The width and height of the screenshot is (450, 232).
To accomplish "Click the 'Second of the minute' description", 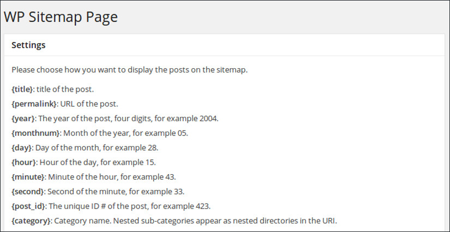I will (89, 192).
